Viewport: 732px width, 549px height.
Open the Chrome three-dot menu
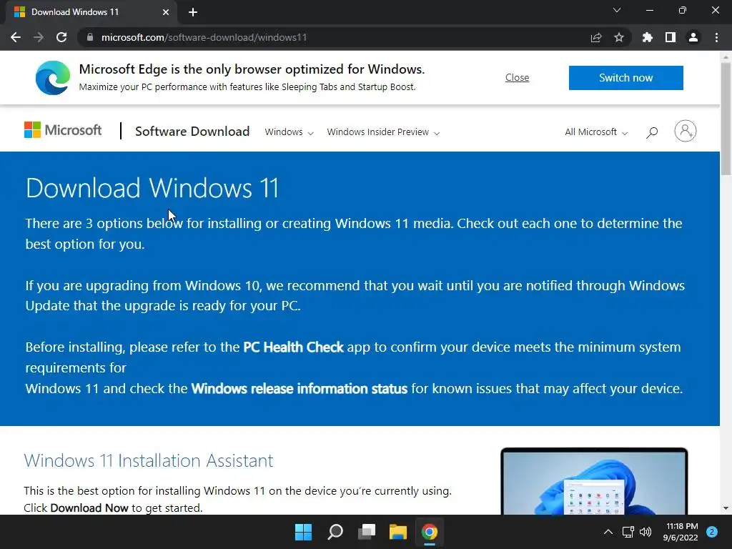pyautogui.click(x=716, y=37)
